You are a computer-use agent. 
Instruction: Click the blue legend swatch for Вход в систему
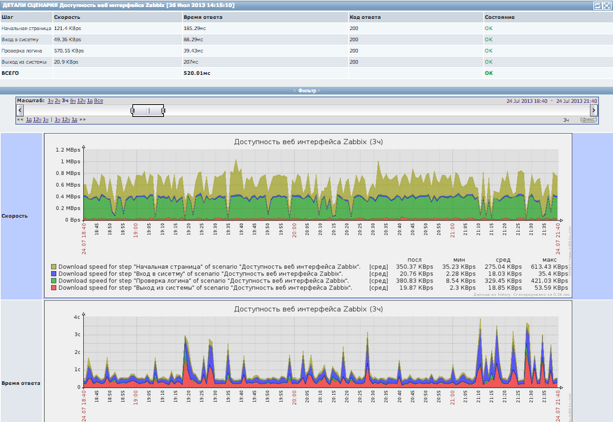54,274
